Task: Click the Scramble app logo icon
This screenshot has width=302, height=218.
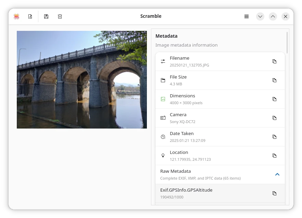Action: coord(16,16)
